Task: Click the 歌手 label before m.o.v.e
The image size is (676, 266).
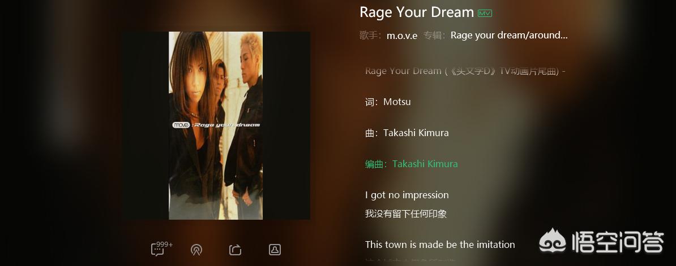Action: pyautogui.click(x=370, y=36)
